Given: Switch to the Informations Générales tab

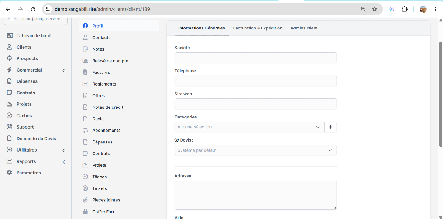Looking at the screenshot, I should coord(202,28).
